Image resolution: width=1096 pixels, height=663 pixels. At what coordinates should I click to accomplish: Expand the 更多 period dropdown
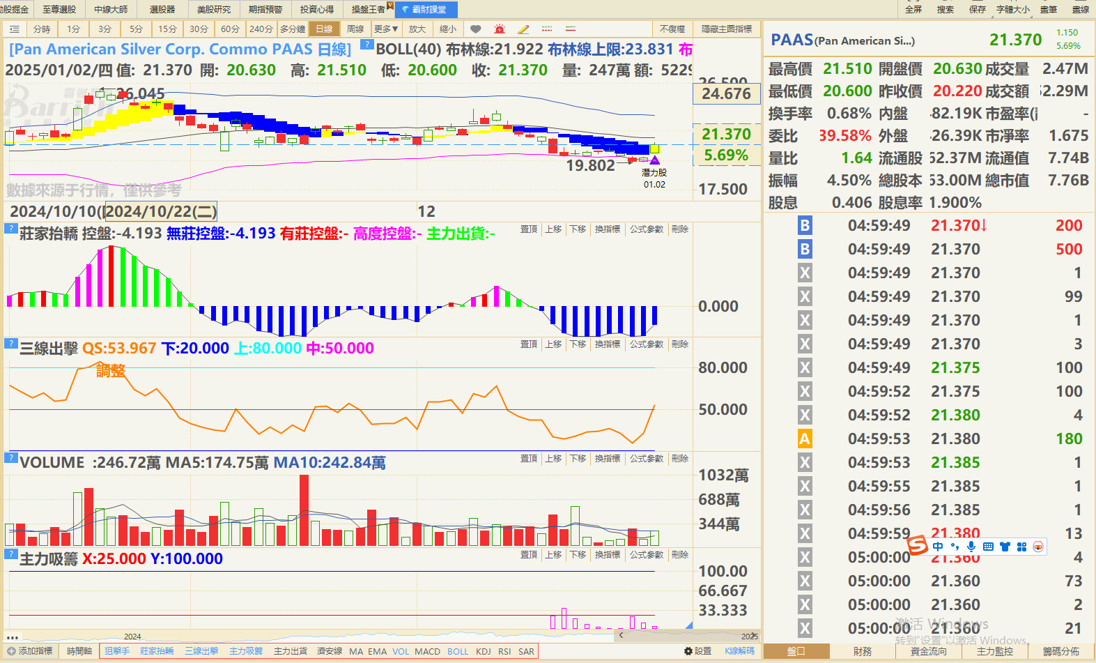pyautogui.click(x=386, y=29)
